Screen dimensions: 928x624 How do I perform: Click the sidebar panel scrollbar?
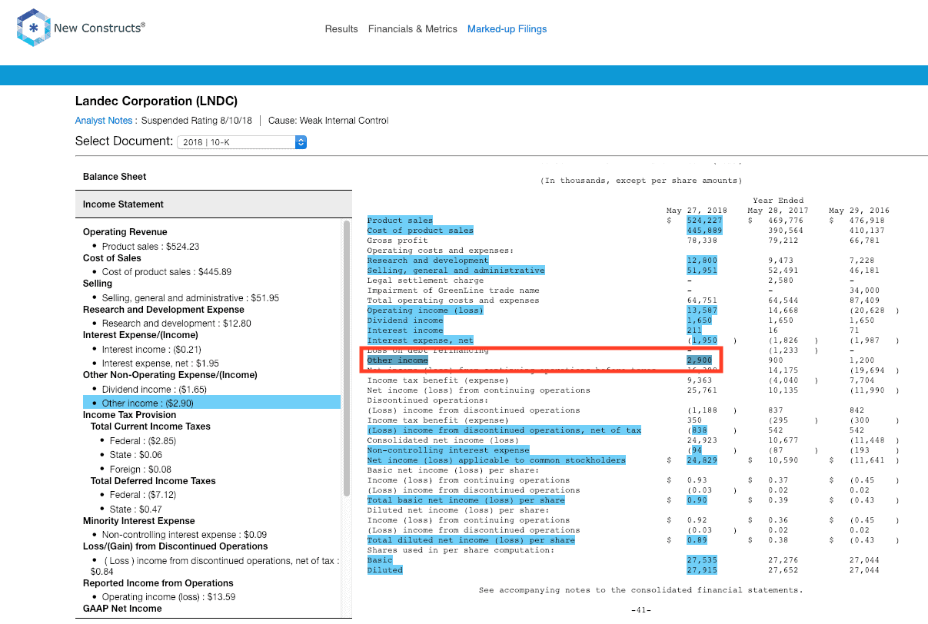coord(347,357)
